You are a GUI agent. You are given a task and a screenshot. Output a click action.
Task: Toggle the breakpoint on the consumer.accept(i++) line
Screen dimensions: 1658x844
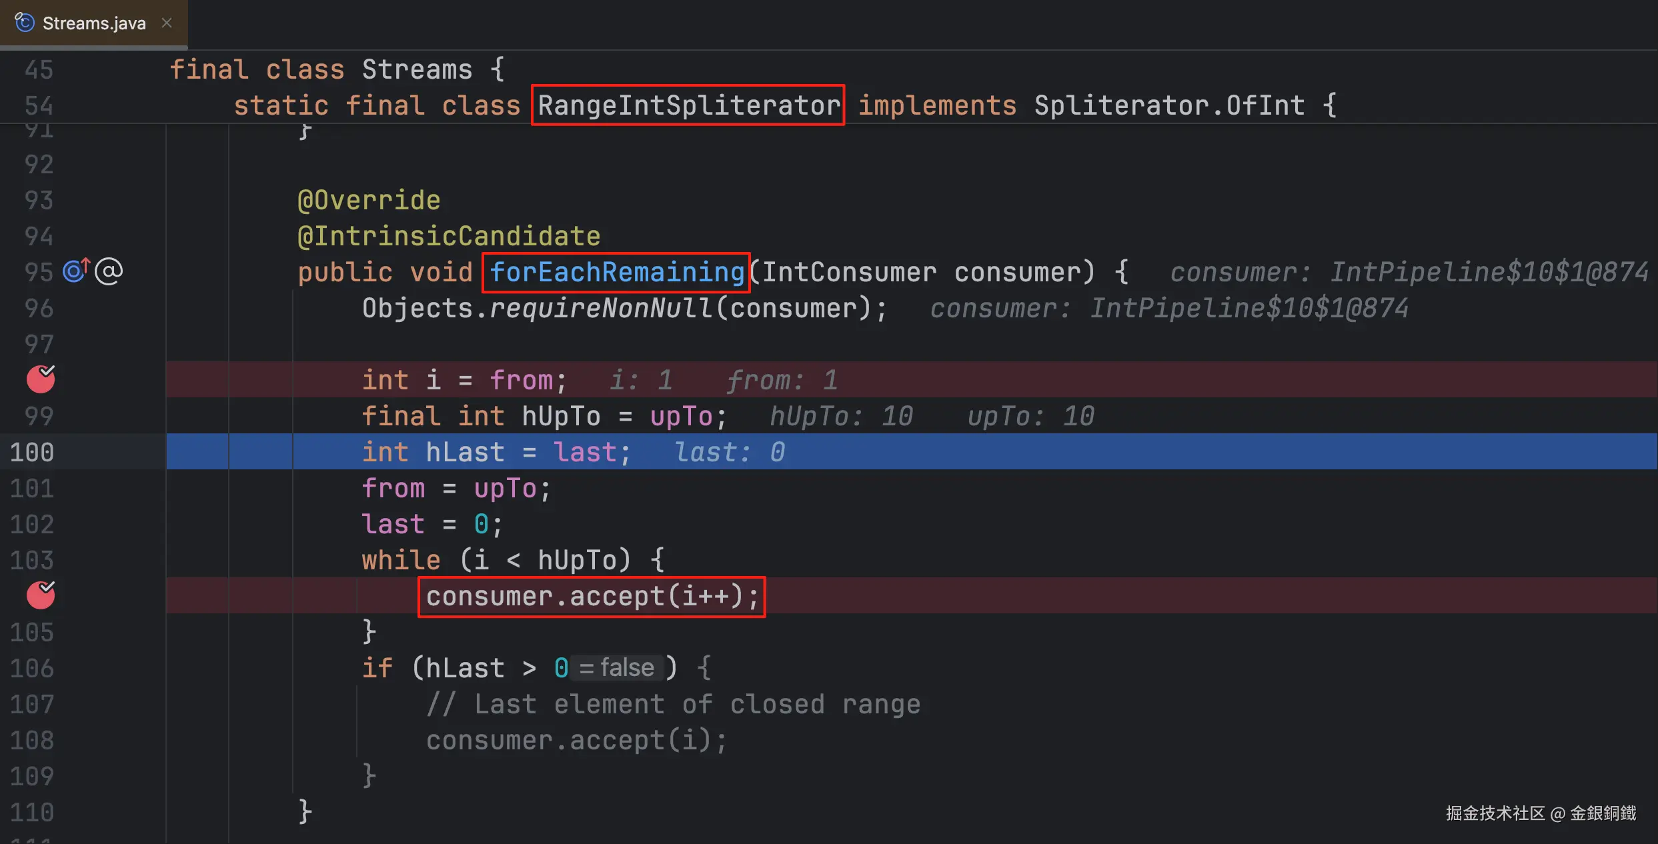[x=41, y=595]
